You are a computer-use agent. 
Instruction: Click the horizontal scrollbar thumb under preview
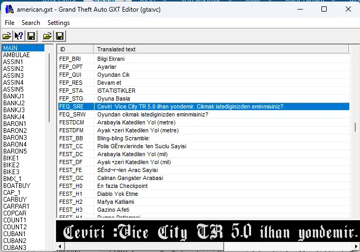pos(144,246)
